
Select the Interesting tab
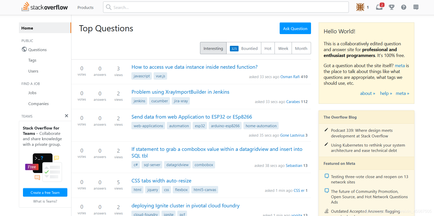[213, 48]
